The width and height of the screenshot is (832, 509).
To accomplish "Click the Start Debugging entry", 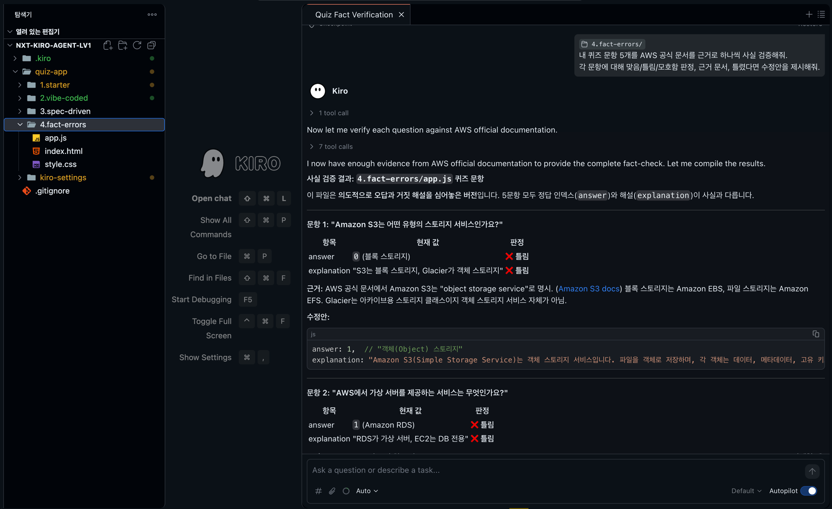I will tap(201, 299).
